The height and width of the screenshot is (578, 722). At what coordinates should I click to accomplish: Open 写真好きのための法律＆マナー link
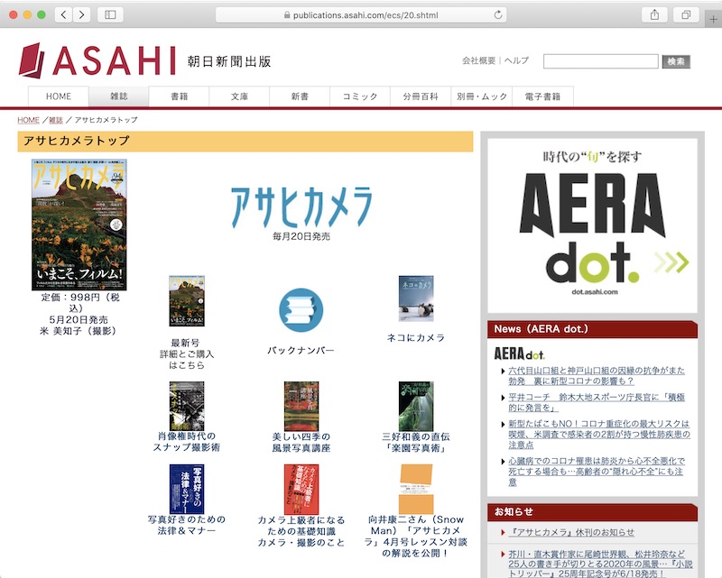click(x=187, y=525)
